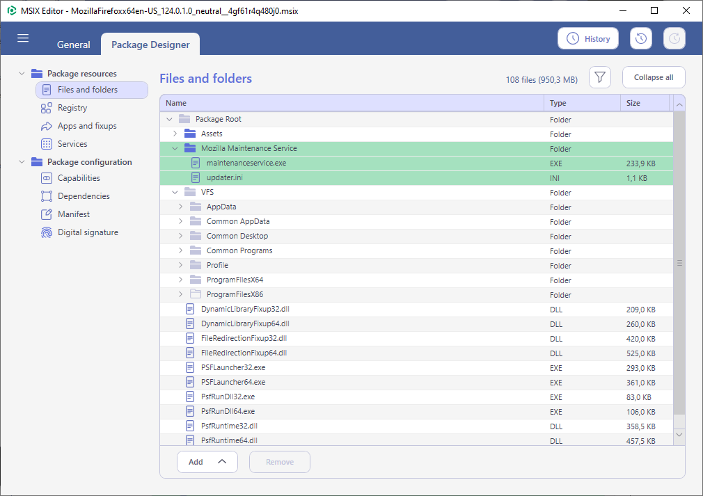Screen dimensions: 703x496
Task: Select the PsfRuntime32.dll row
Action: (x=416, y=426)
